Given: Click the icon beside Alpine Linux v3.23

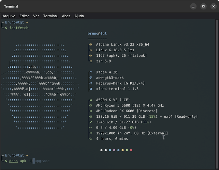Looking at the screenshot, I should tap(90, 45).
